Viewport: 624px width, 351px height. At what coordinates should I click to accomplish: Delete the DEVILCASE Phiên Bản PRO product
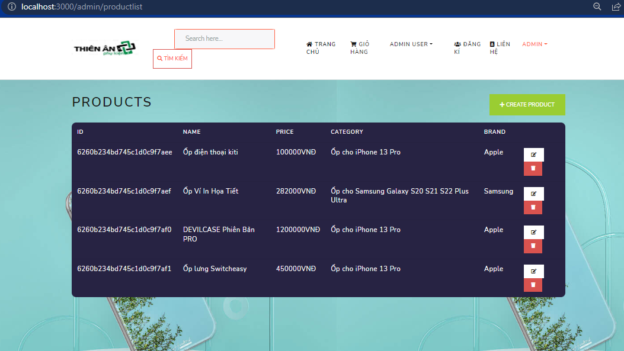533,246
